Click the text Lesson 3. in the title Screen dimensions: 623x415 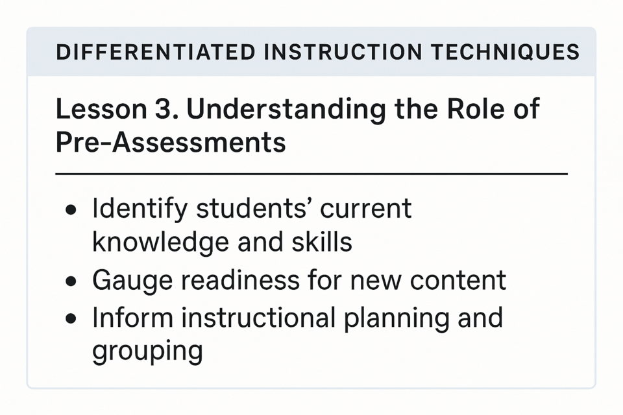(117, 108)
